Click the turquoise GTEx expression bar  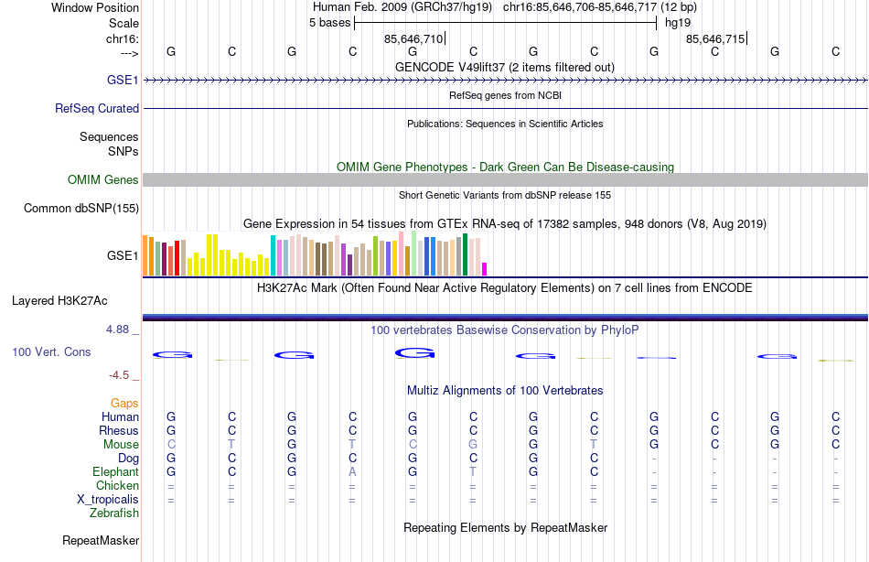point(273,255)
